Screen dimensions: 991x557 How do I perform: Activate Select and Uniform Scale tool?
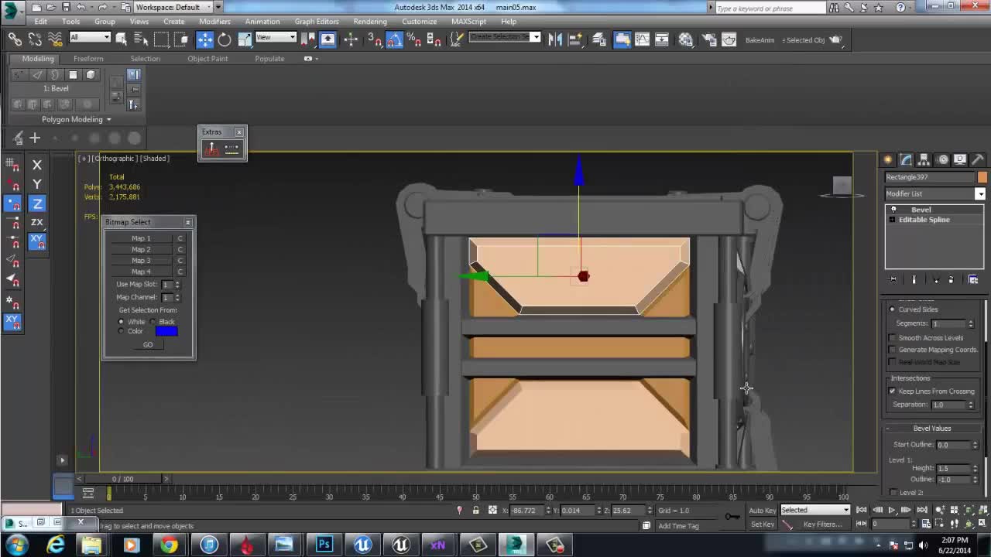coord(245,39)
